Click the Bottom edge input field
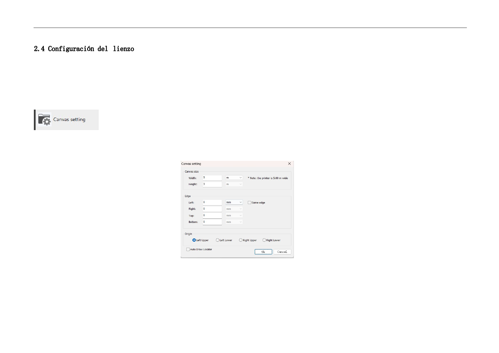Viewport: 499px width, 353px height. pos(212,222)
